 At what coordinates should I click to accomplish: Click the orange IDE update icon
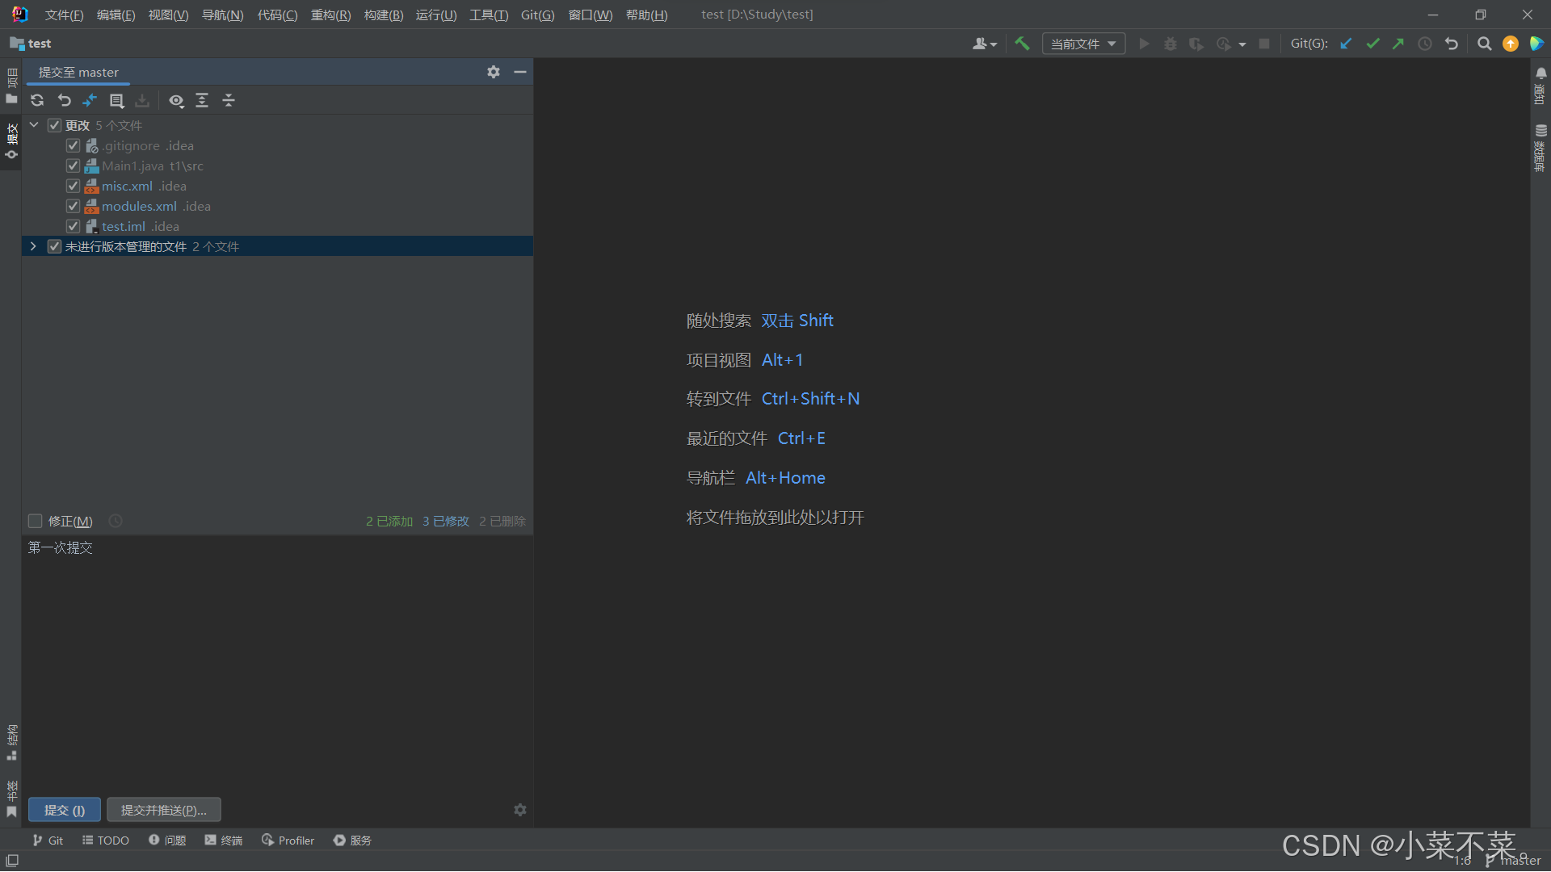[1511, 44]
